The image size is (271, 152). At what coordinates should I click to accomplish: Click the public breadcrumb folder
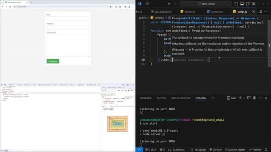point(143,18)
